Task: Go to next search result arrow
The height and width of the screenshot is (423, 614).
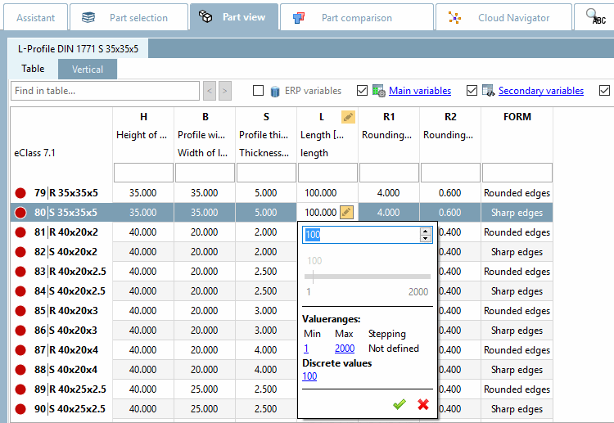Action: (x=225, y=91)
